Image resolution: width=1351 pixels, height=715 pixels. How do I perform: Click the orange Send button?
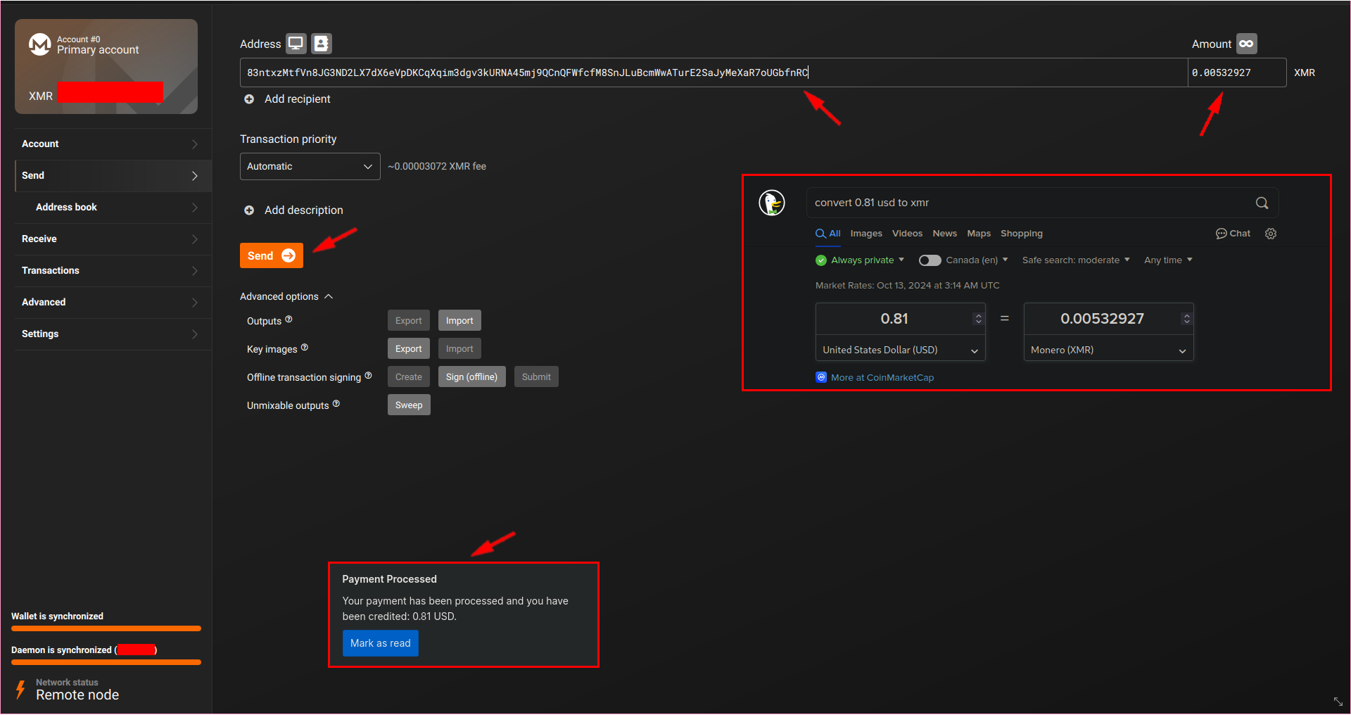(272, 255)
